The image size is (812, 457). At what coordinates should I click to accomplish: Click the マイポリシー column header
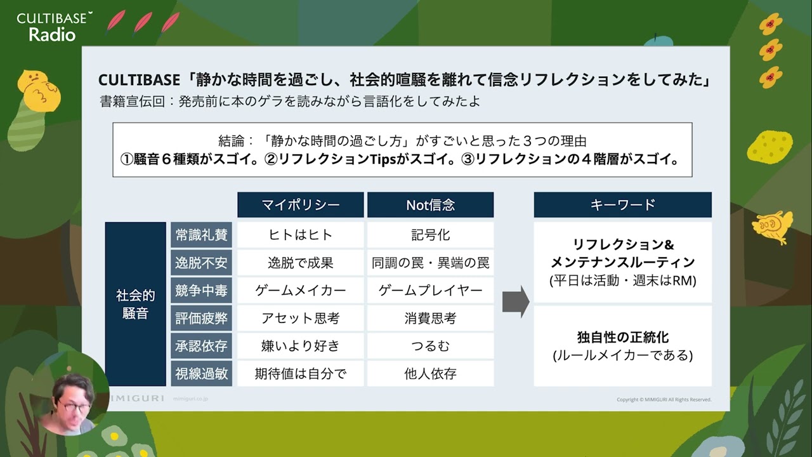click(301, 205)
